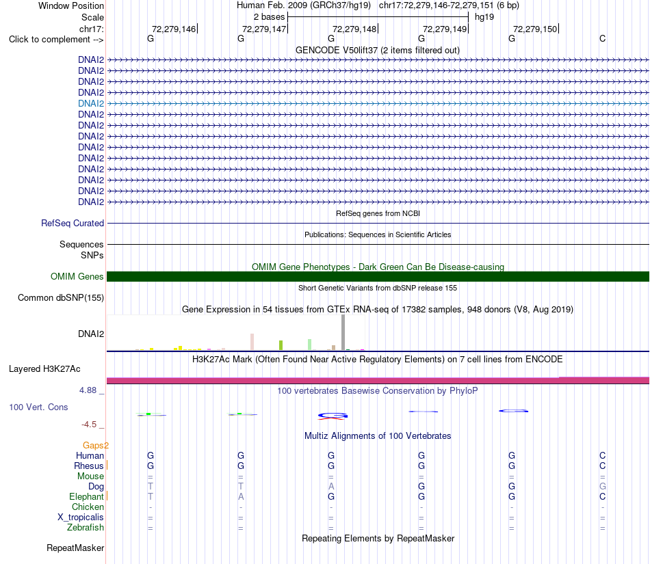Click the tallest gray bar in GTEx chart
Screen dimensions: 650x564
click(343, 332)
